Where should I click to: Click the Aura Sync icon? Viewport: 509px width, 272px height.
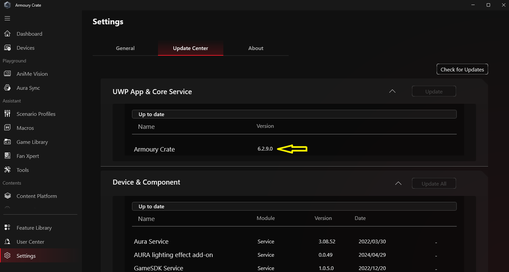[x=8, y=88]
